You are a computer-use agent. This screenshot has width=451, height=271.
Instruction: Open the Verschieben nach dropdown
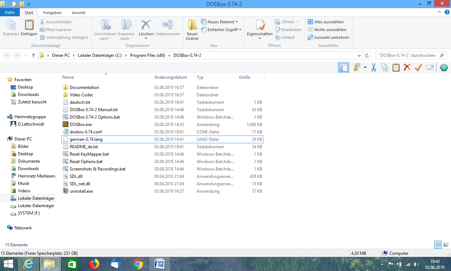point(105,30)
